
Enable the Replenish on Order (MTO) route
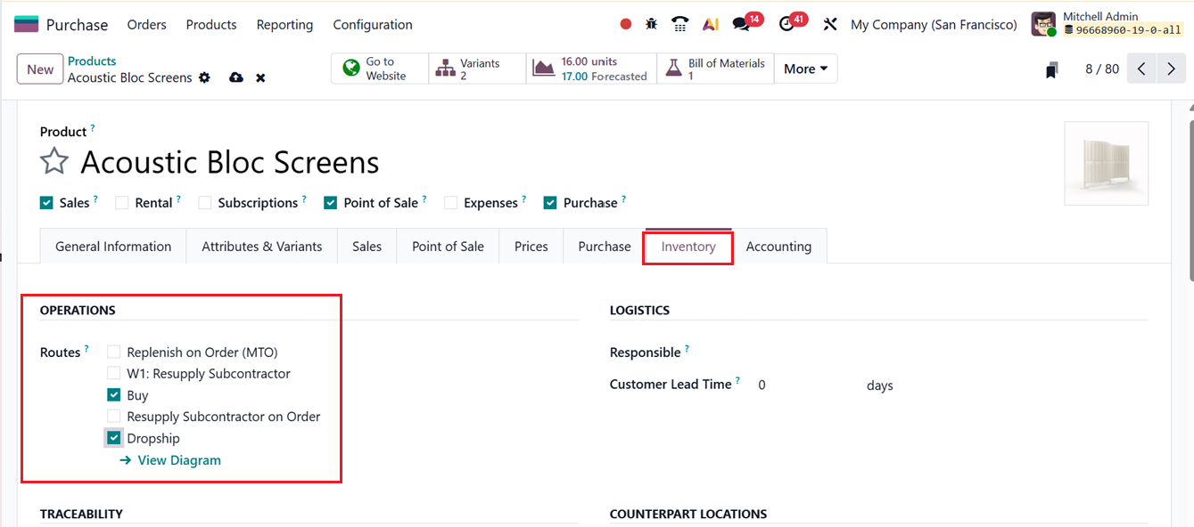tap(114, 353)
